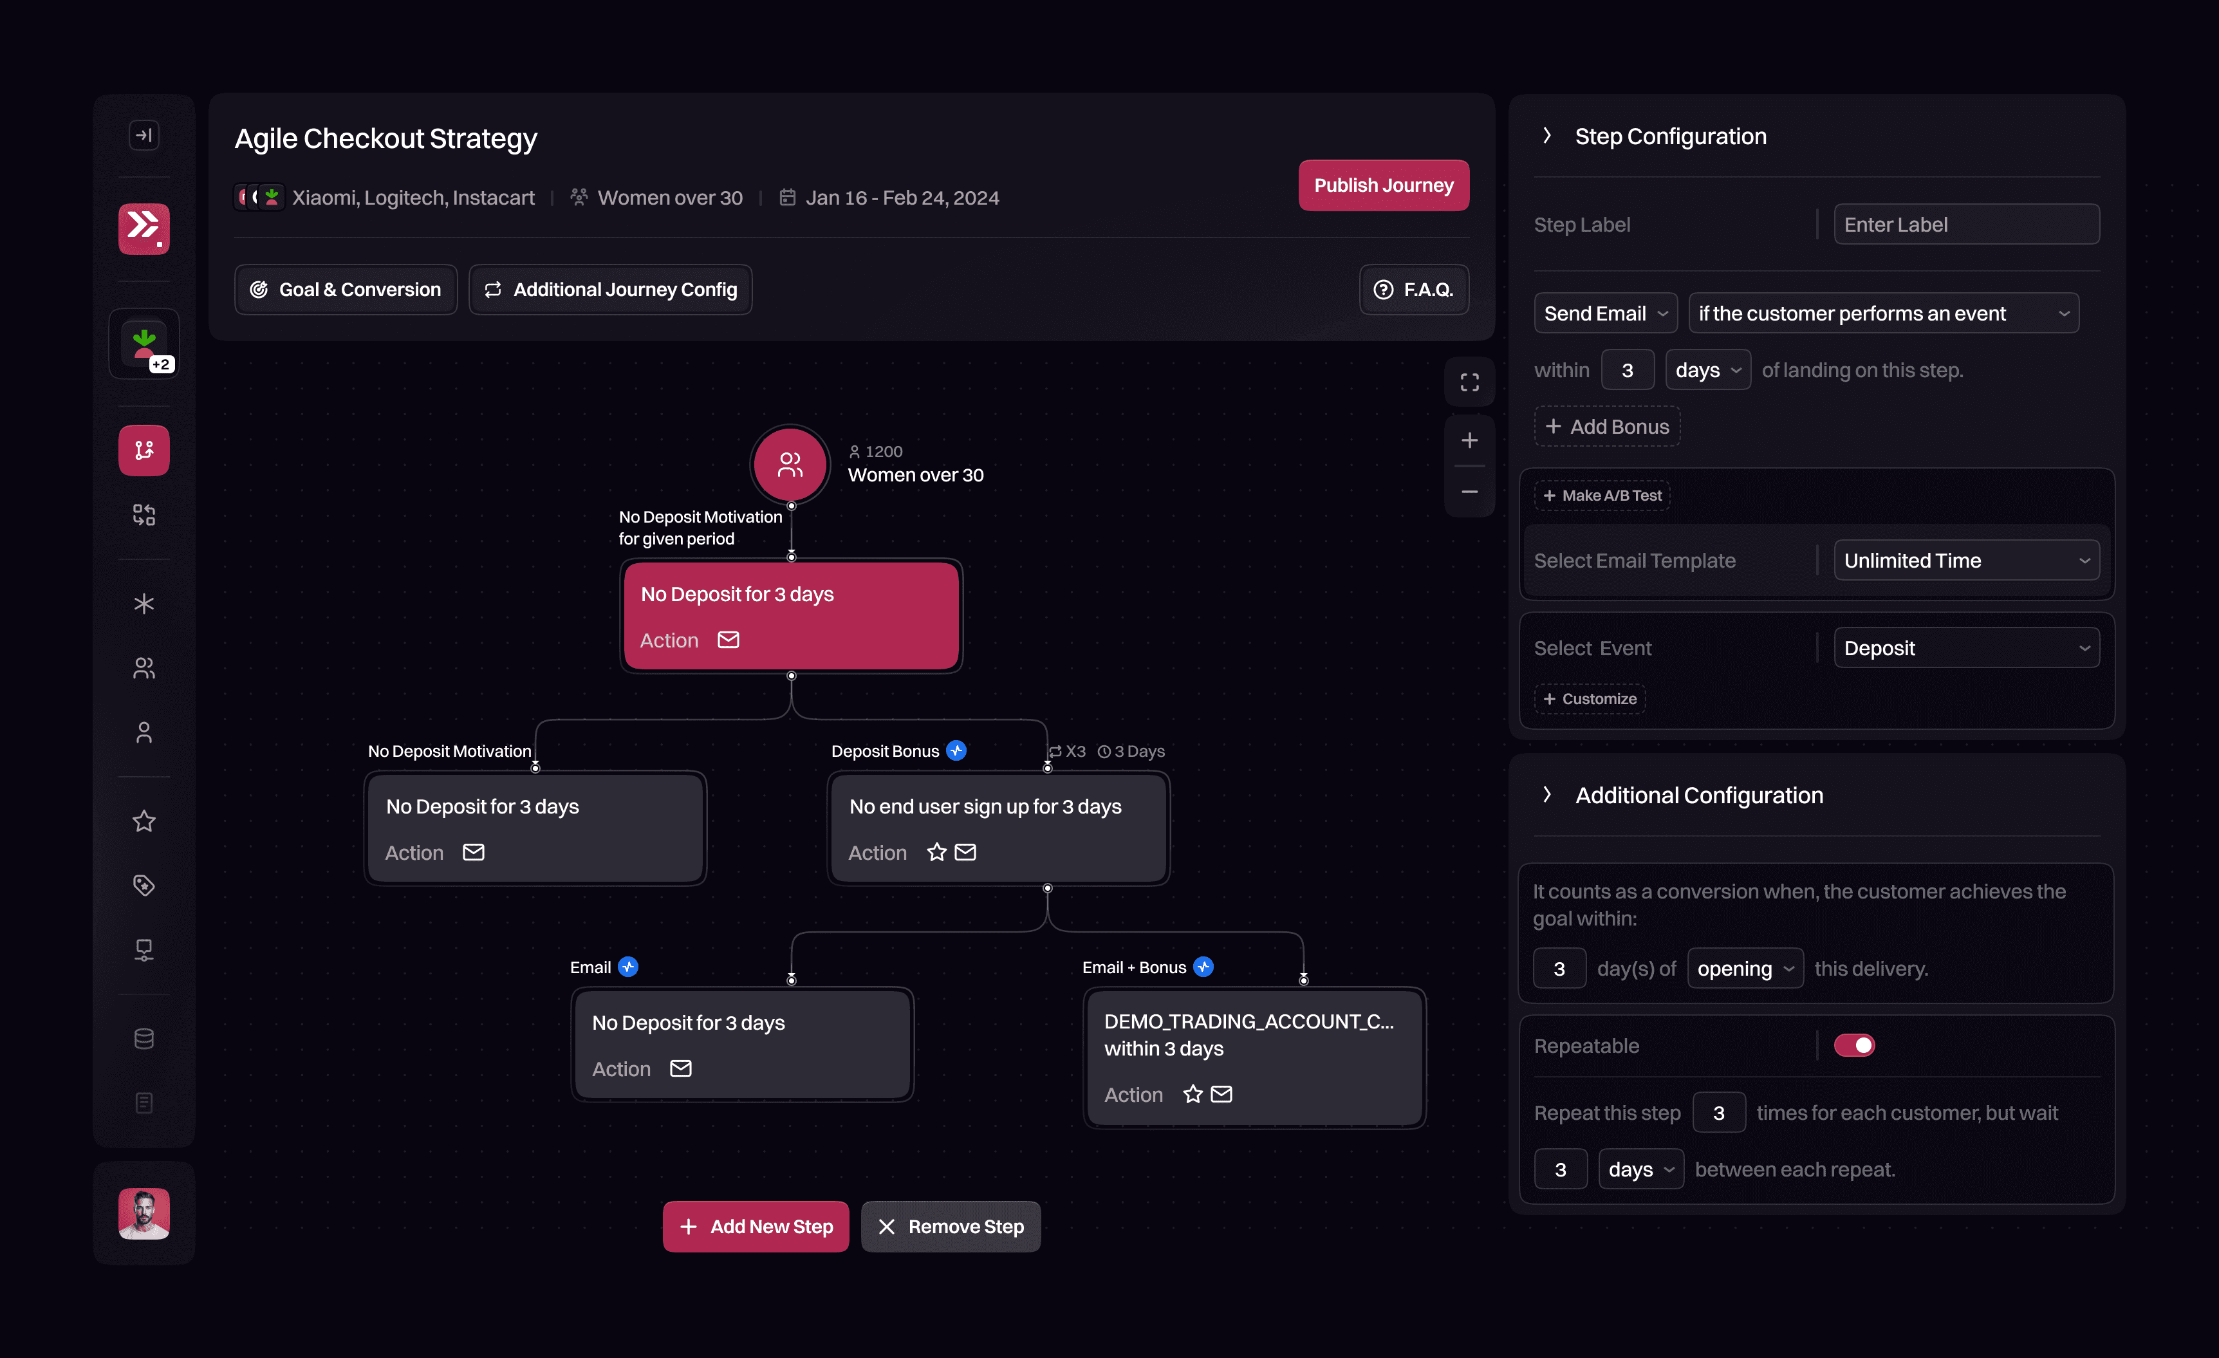Viewport: 2219px width, 1358px height.
Task: Click the asterisk icon in sidebar
Action: pyautogui.click(x=144, y=603)
